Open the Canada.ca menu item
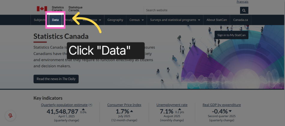Screen dimensions: 285x126 click(x=241, y=20)
